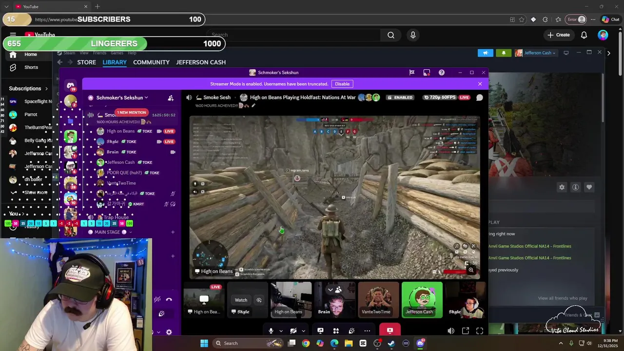Open Steam COMMUNITY tab
The image size is (624, 351).
click(x=151, y=62)
